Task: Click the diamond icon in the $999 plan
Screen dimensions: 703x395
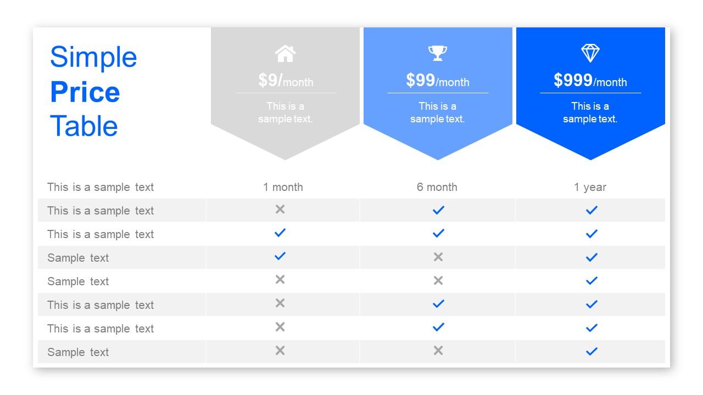Action: pyautogui.click(x=590, y=53)
